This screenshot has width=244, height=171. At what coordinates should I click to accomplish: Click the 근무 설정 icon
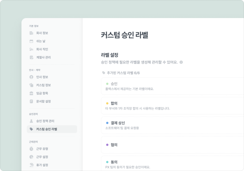click(x=31, y=157)
